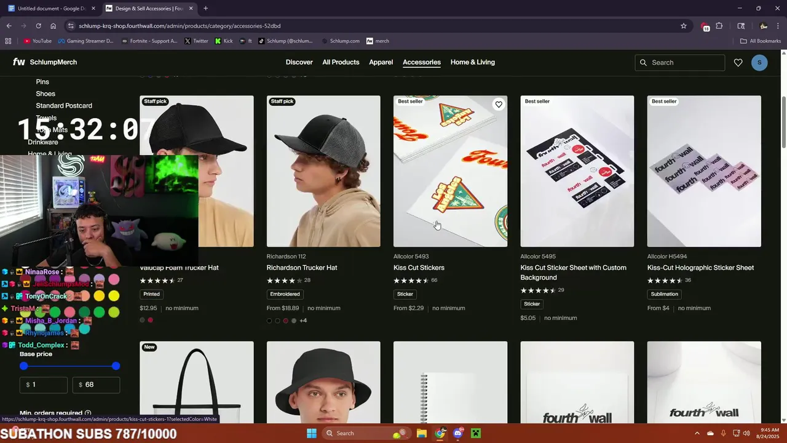Open File Explorer from the taskbar
The image size is (787, 443).
tap(422, 433)
